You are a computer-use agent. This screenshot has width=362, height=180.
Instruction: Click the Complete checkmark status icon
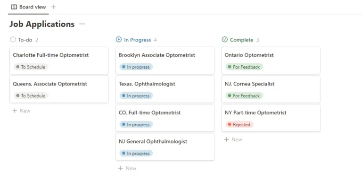coord(224,40)
